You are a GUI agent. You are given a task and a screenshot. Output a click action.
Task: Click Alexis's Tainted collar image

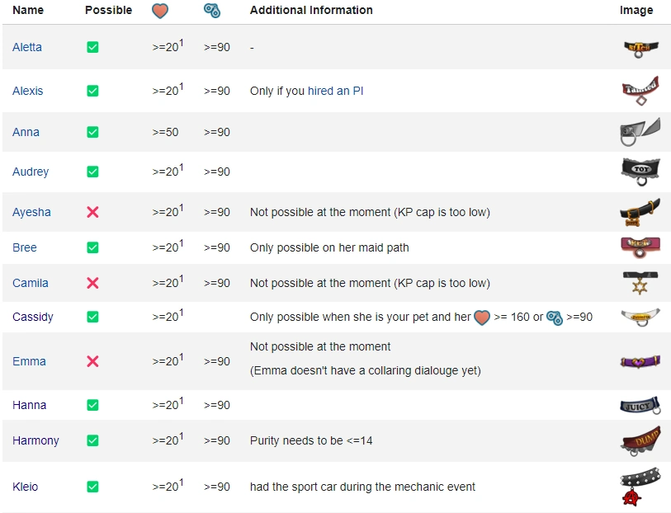point(640,91)
